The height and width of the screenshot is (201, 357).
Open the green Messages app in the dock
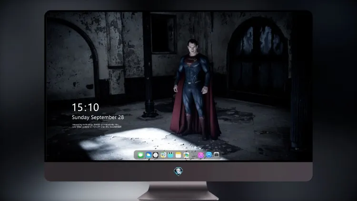[140, 155]
